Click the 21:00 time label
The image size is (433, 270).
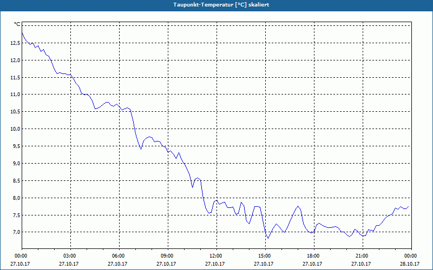click(363, 256)
